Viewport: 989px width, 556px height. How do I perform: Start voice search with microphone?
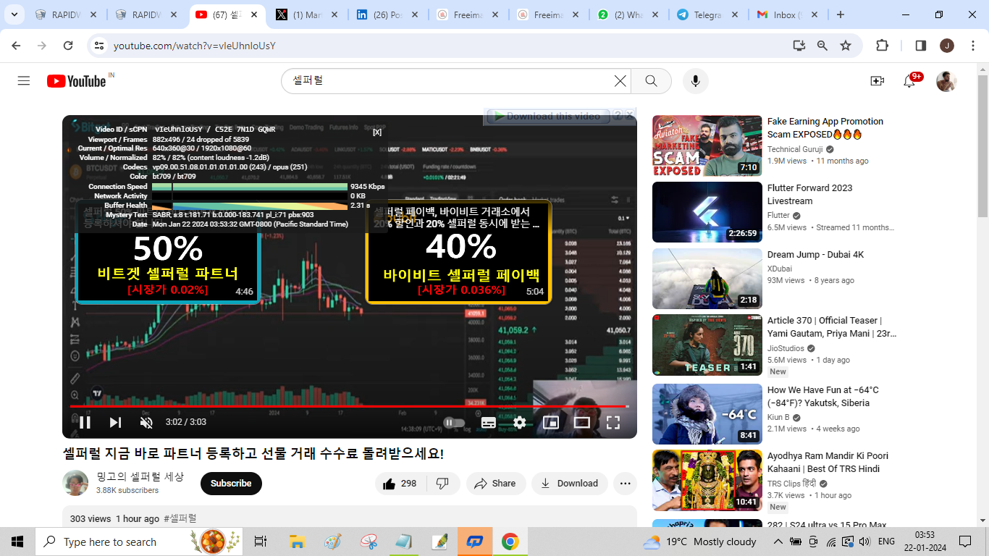click(696, 81)
